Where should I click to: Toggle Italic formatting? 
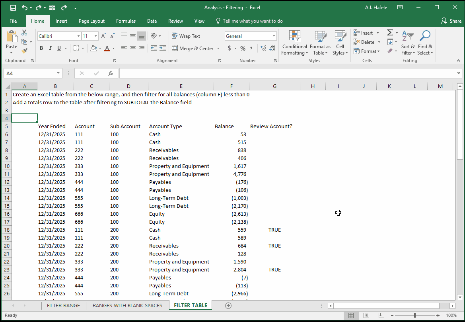click(50, 49)
